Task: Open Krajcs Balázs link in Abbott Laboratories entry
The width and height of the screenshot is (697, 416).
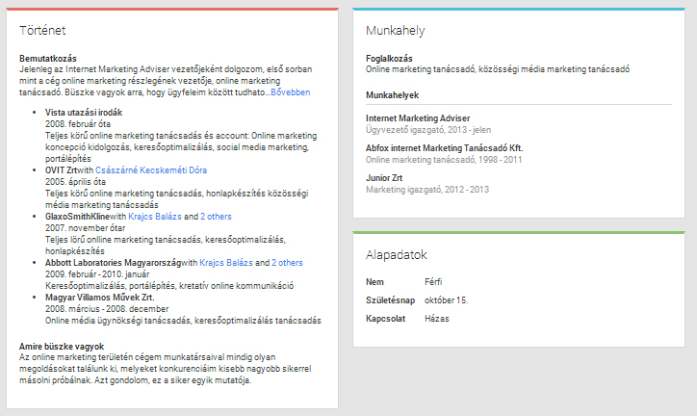Action: (x=226, y=263)
